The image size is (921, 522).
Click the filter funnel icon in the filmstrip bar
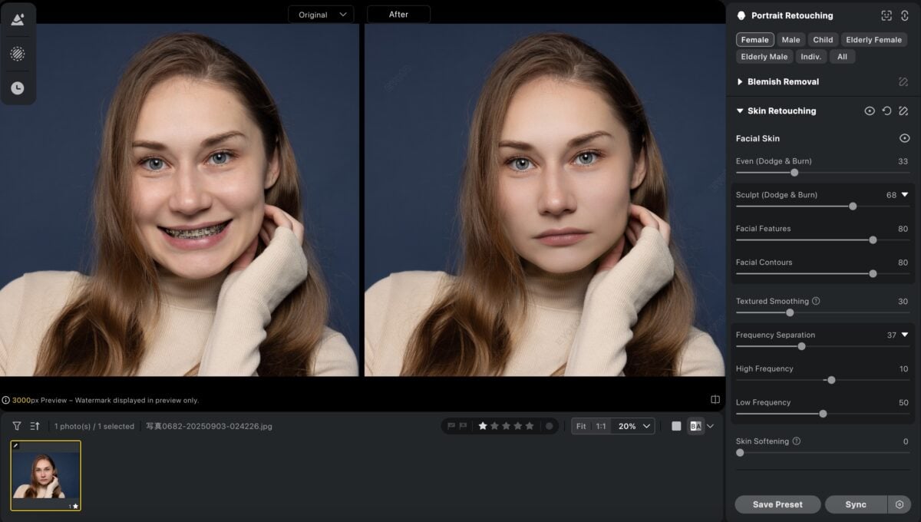click(x=15, y=426)
